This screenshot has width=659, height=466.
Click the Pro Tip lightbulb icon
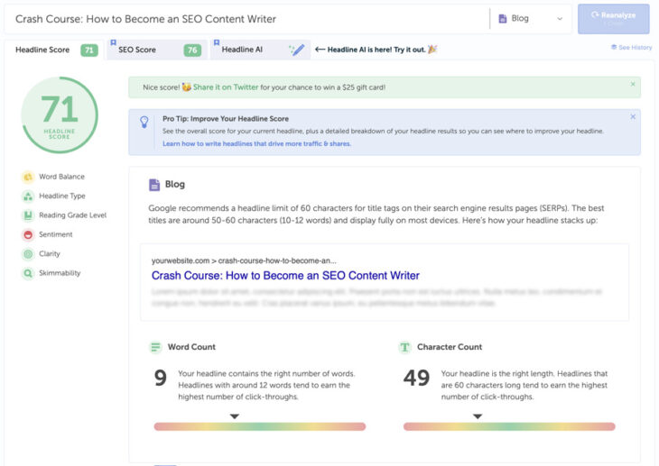pos(144,122)
